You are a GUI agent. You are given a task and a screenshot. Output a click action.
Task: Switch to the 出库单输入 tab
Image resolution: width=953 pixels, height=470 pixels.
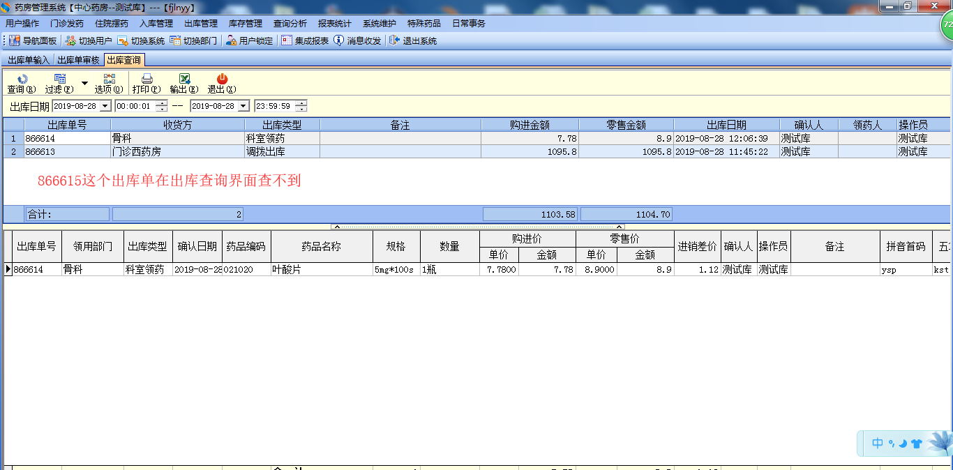coord(29,61)
